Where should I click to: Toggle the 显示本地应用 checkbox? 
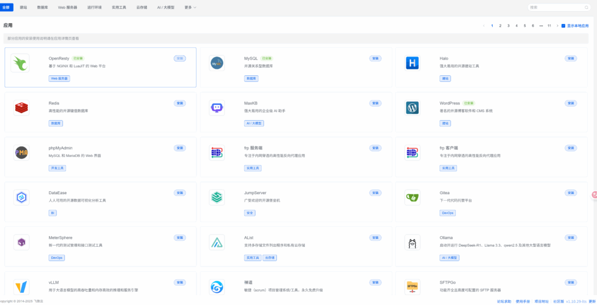[563, 26]
